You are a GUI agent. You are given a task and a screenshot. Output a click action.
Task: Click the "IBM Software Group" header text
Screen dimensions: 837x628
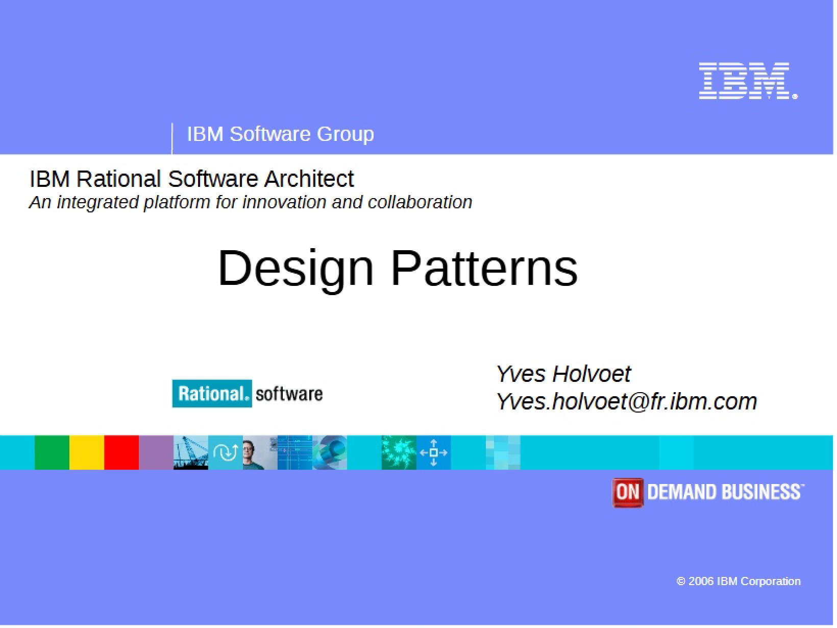280,134
